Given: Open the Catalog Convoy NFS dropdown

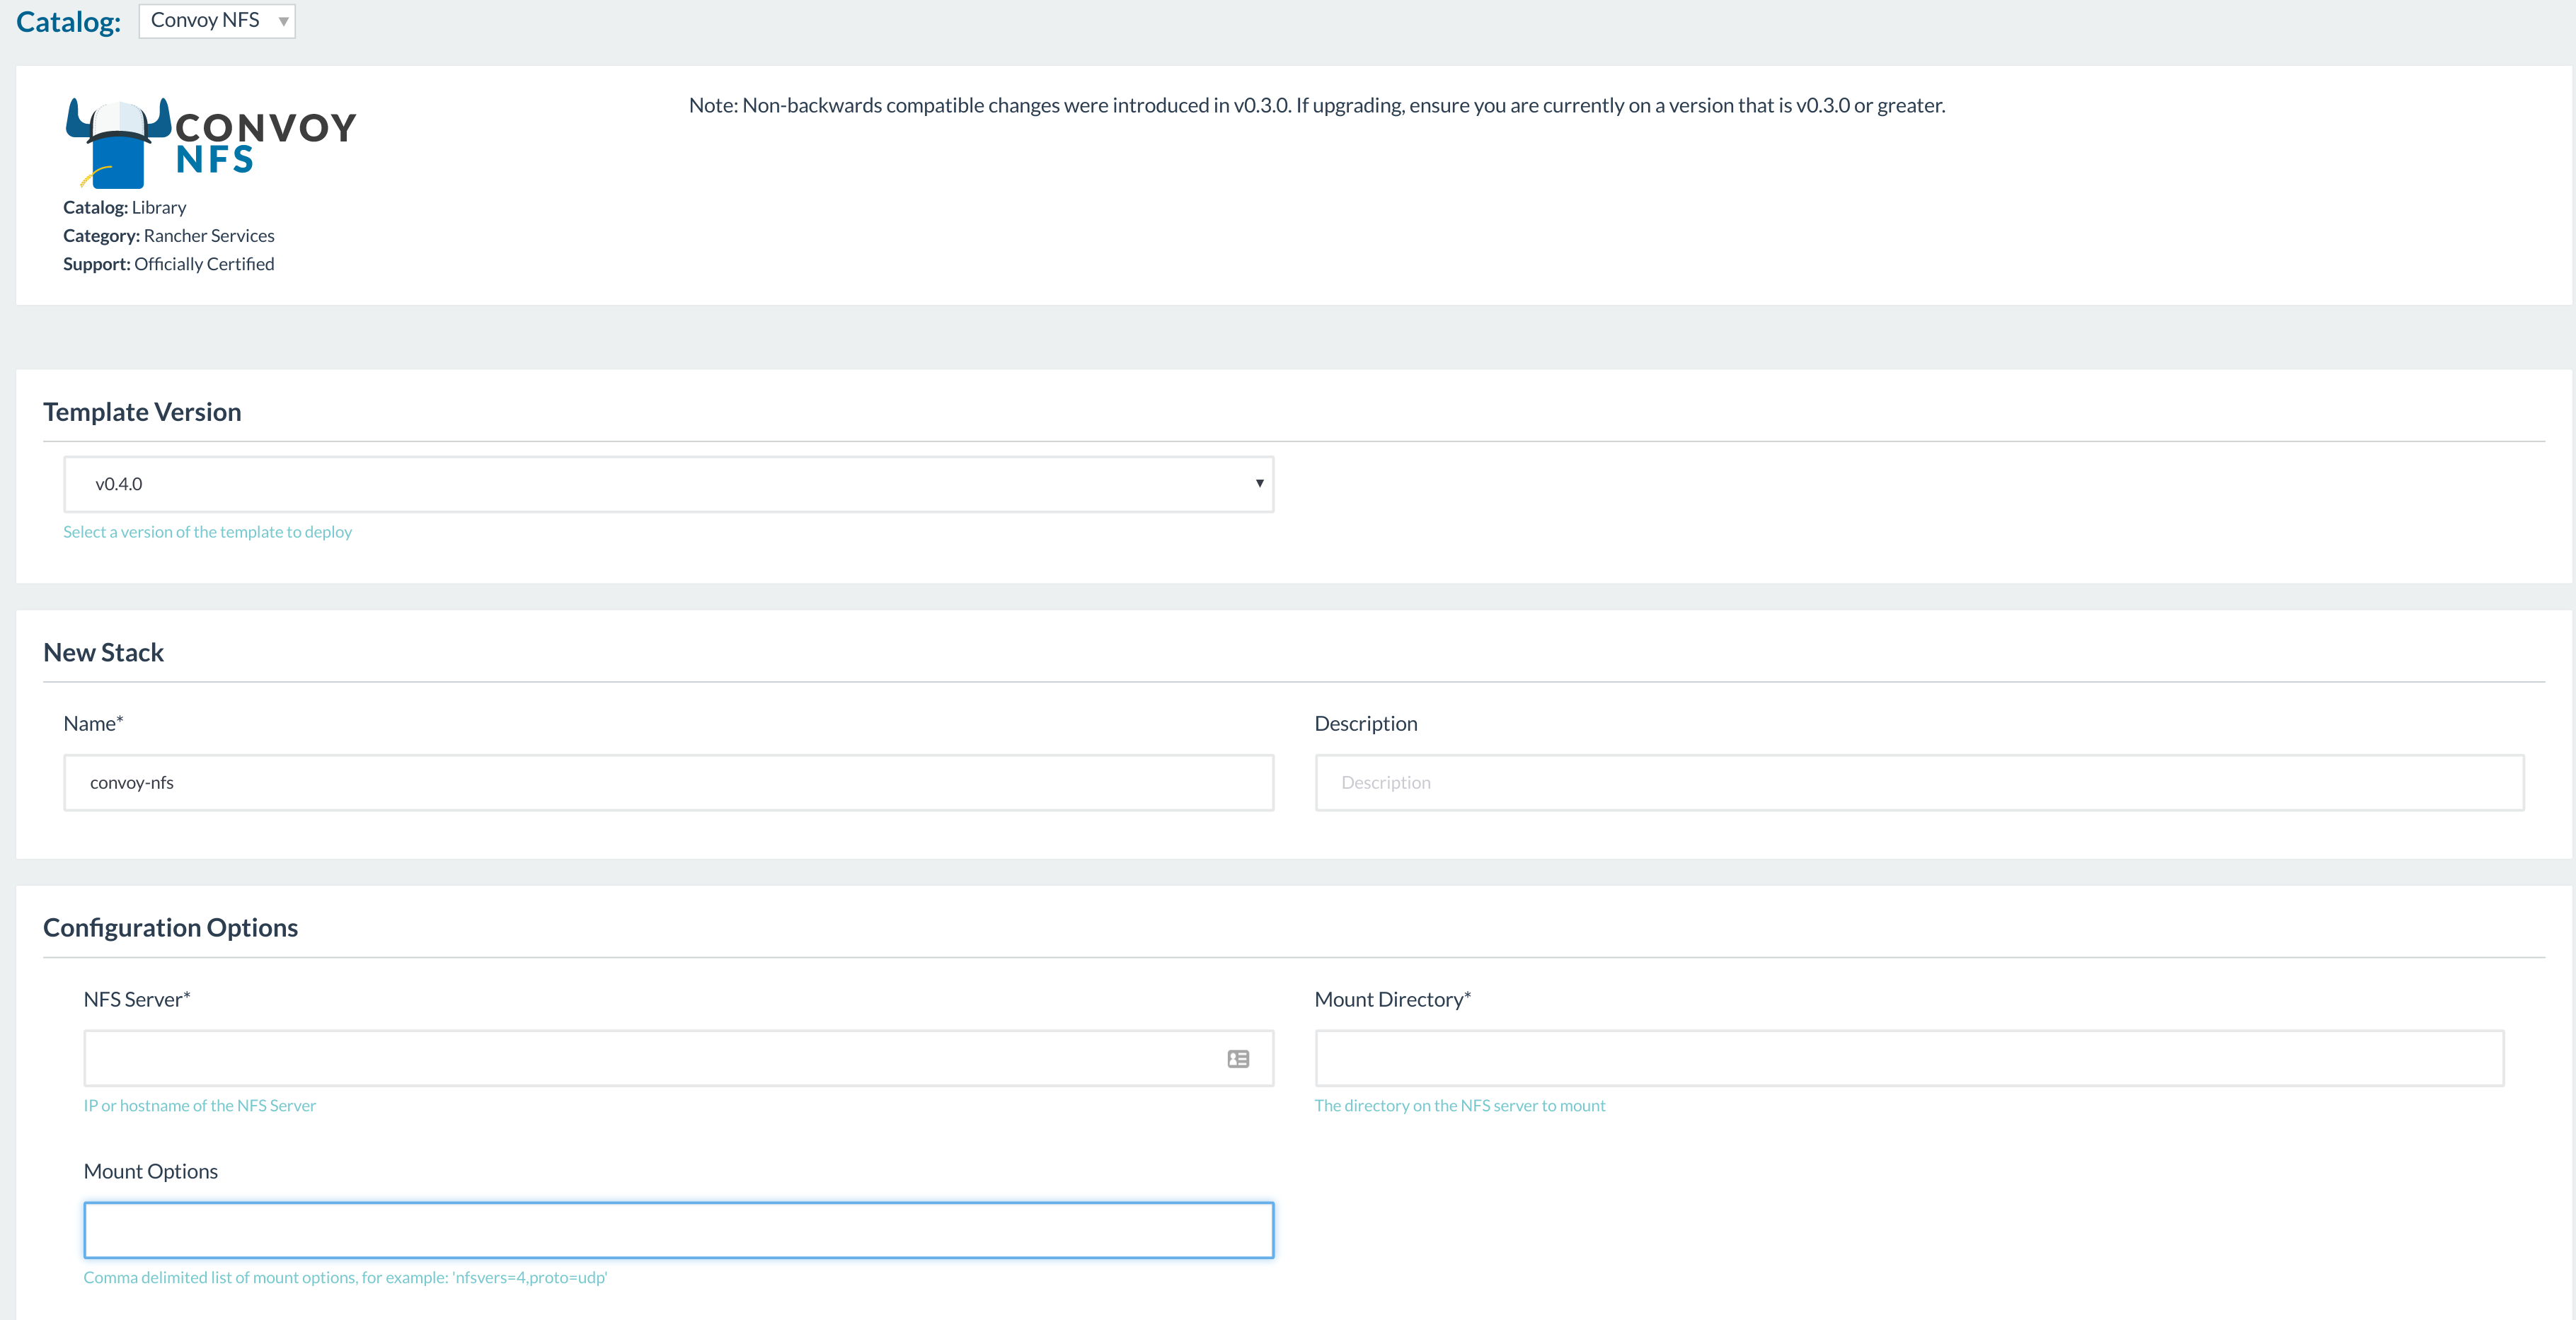Looking at the screenshot, I should 216,21.
